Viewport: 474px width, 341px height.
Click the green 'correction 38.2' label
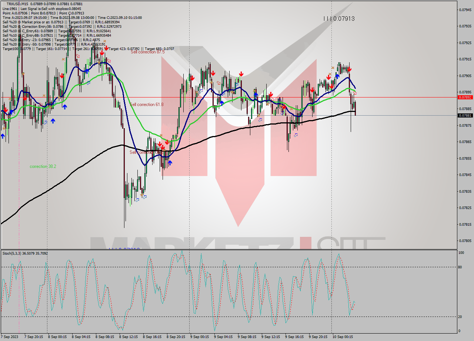(43, 166)
